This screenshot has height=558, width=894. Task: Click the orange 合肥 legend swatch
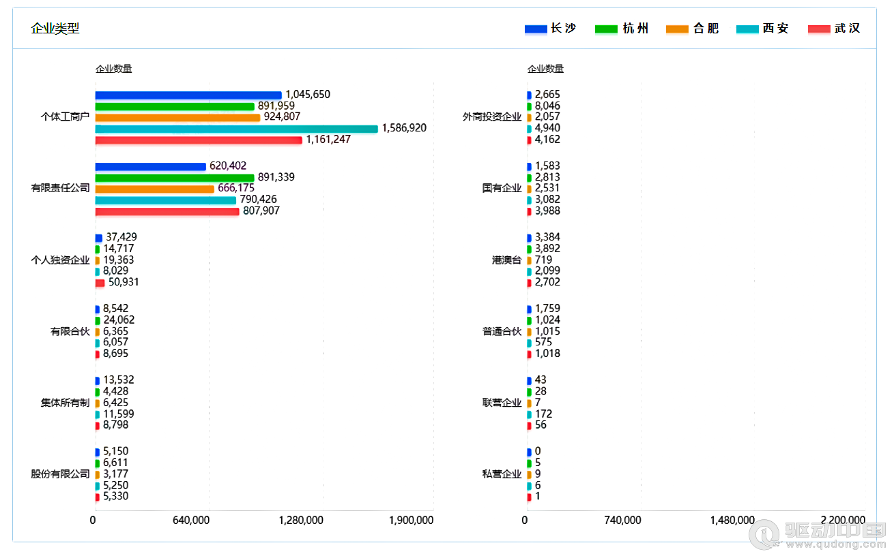677,29
